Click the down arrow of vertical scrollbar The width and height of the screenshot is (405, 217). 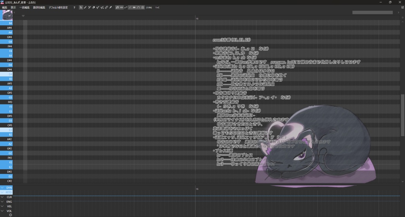402,181
